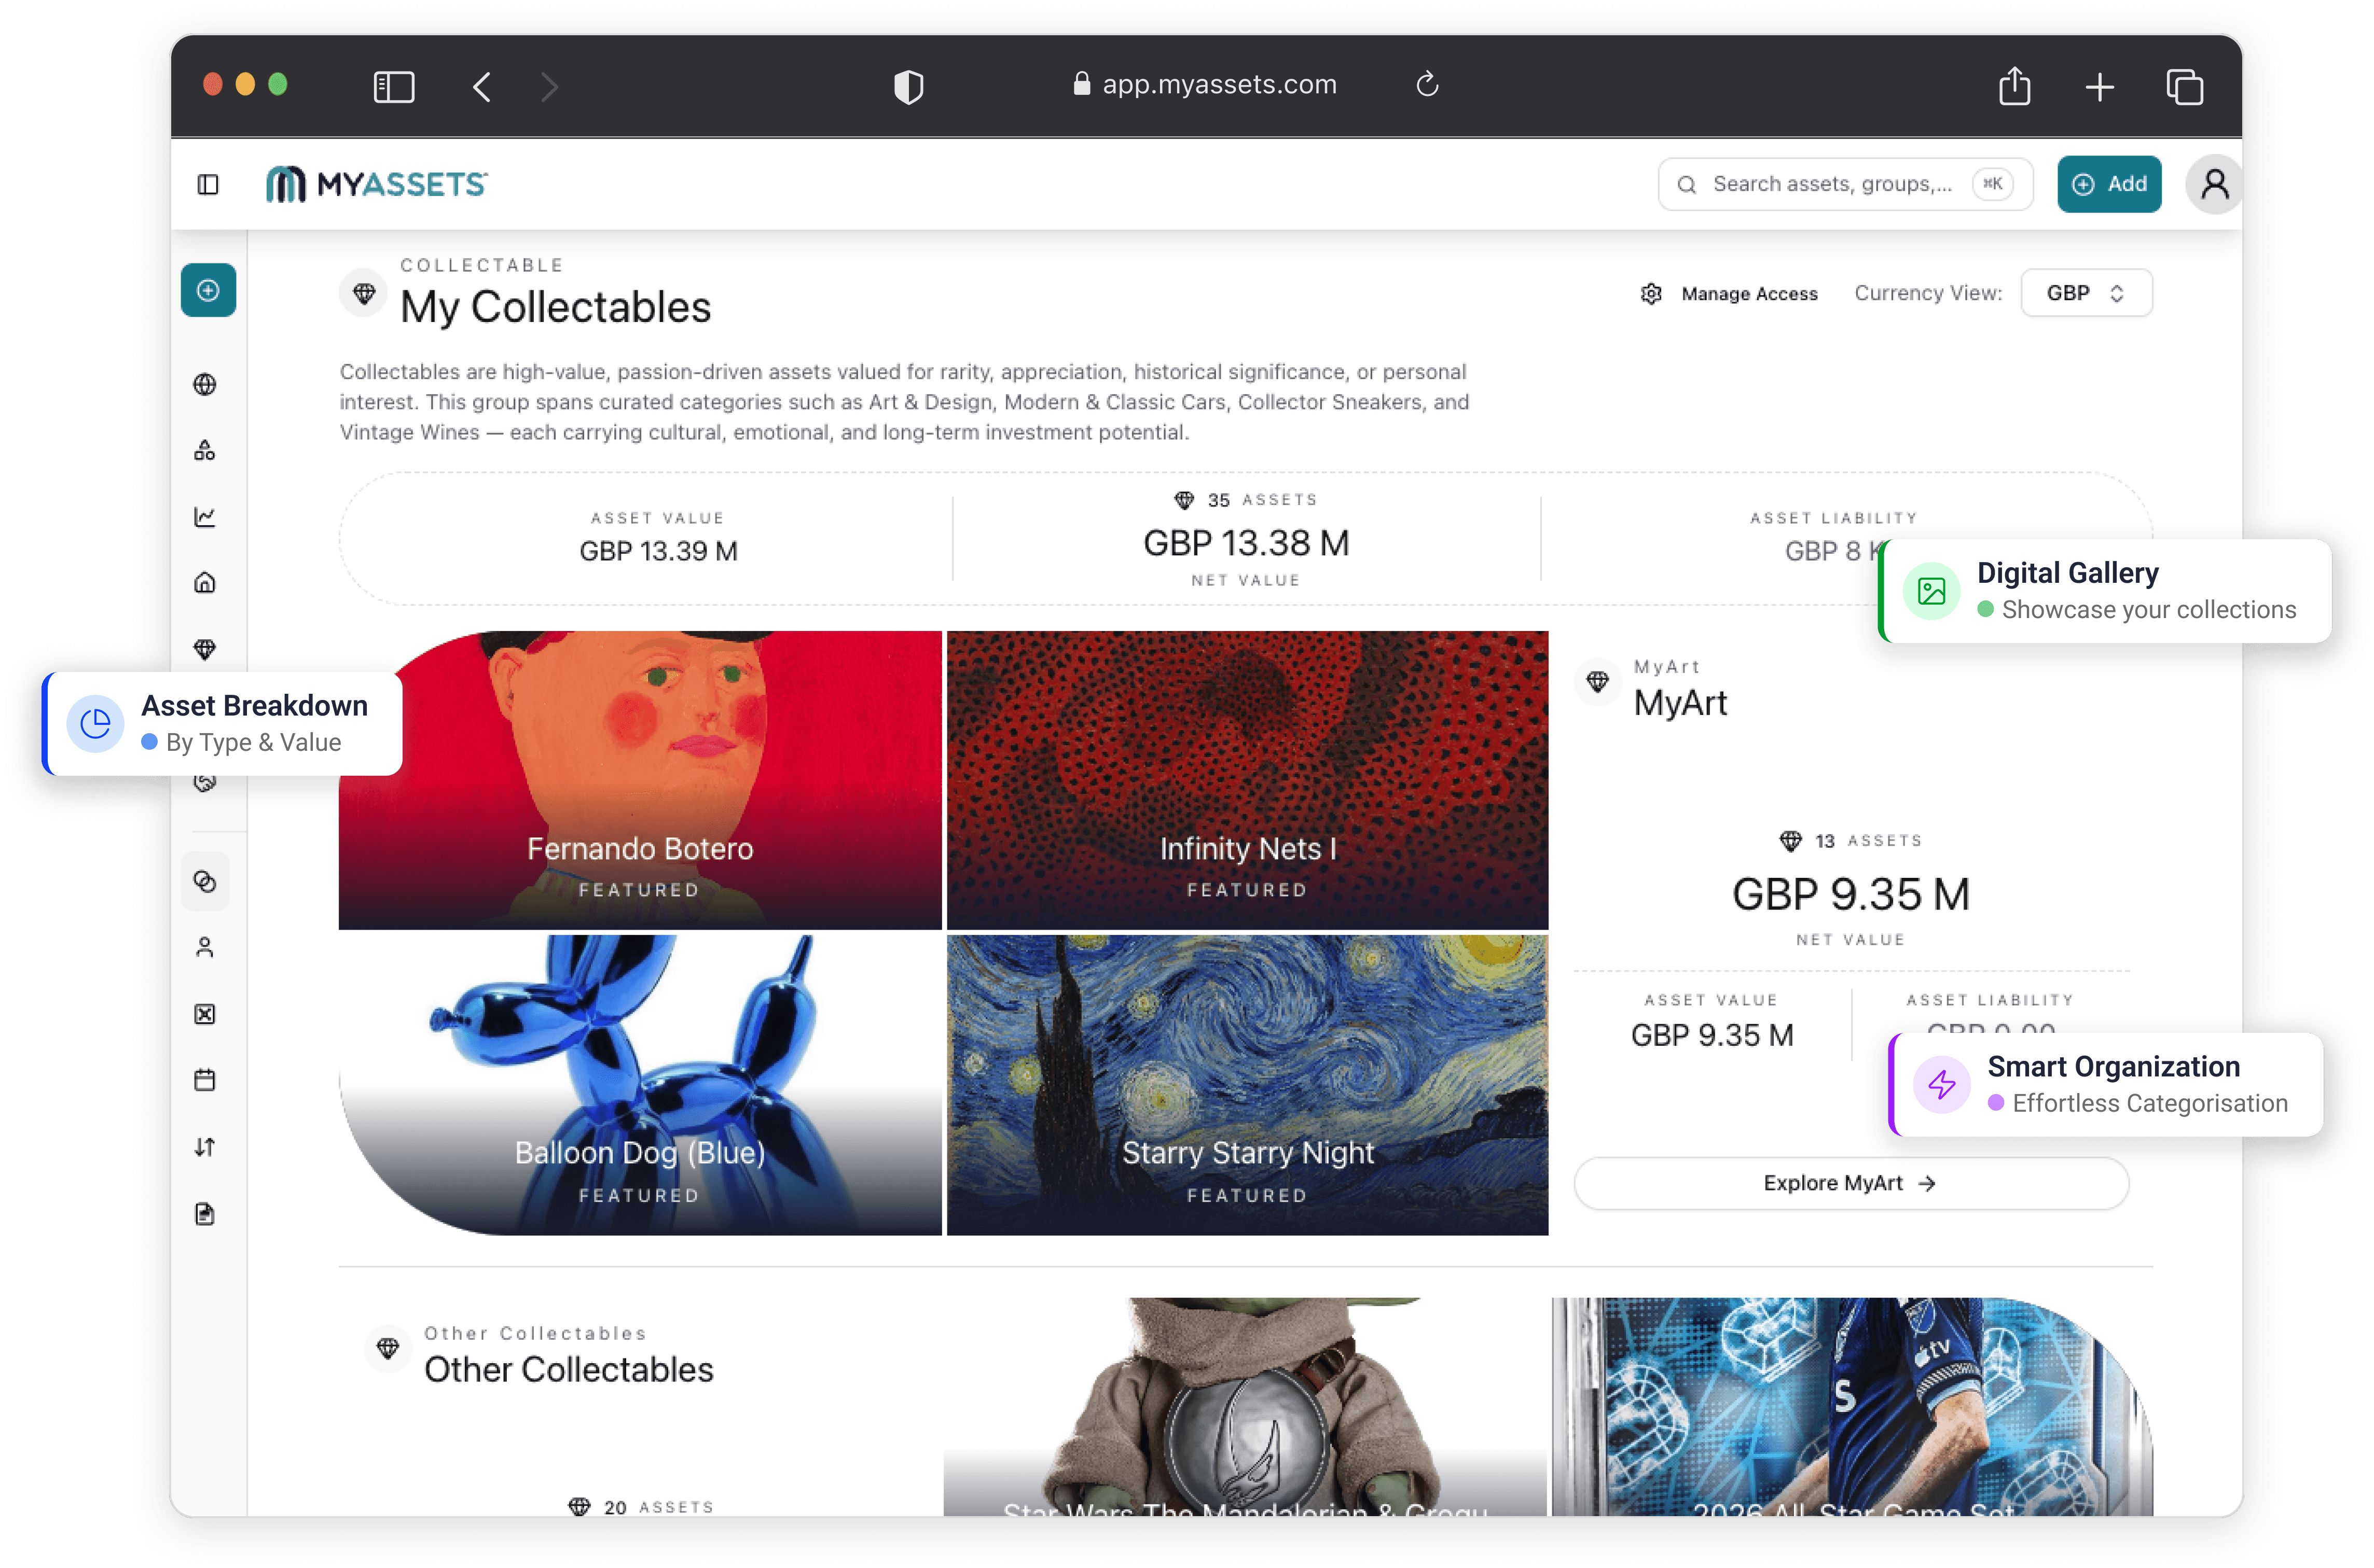Click the 'GBP 13.39 M' asset value

[658, 551]
